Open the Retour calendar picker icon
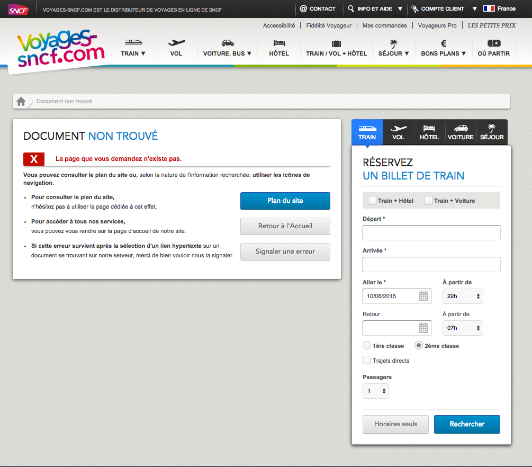Viewport: 532px width, 467px height. tap(423, 328)
